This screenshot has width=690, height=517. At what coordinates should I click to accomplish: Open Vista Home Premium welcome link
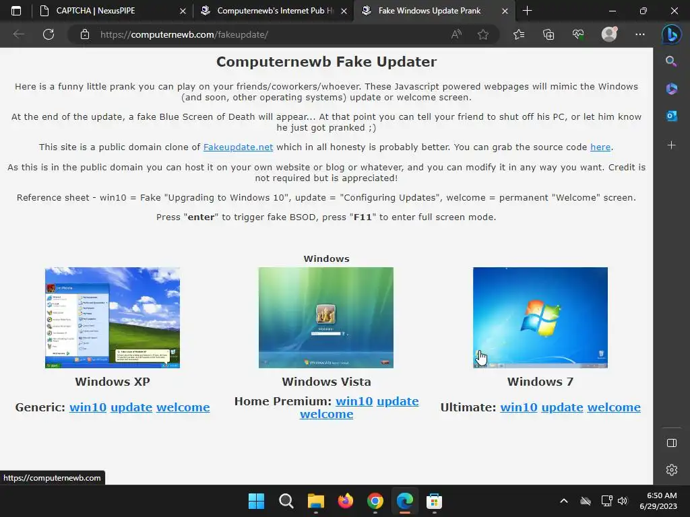click(327, 414)
